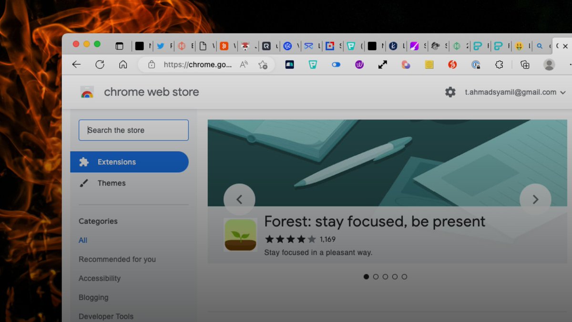Viewport: 572px width, 322px height.
Task: Switch to the dark blue K icon tab
Action: (x=393, y=46)
